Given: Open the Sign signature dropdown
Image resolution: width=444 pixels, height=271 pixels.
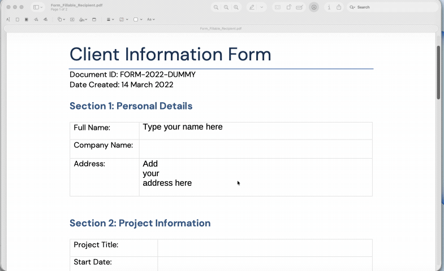Looking at the screenshot, I should pos(83,20).
